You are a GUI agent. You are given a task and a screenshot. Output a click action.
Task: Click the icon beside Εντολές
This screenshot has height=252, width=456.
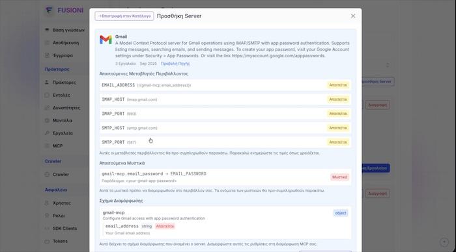point(47,95)
